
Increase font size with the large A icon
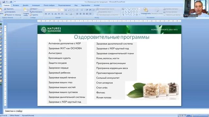click(x=66, y=10)
